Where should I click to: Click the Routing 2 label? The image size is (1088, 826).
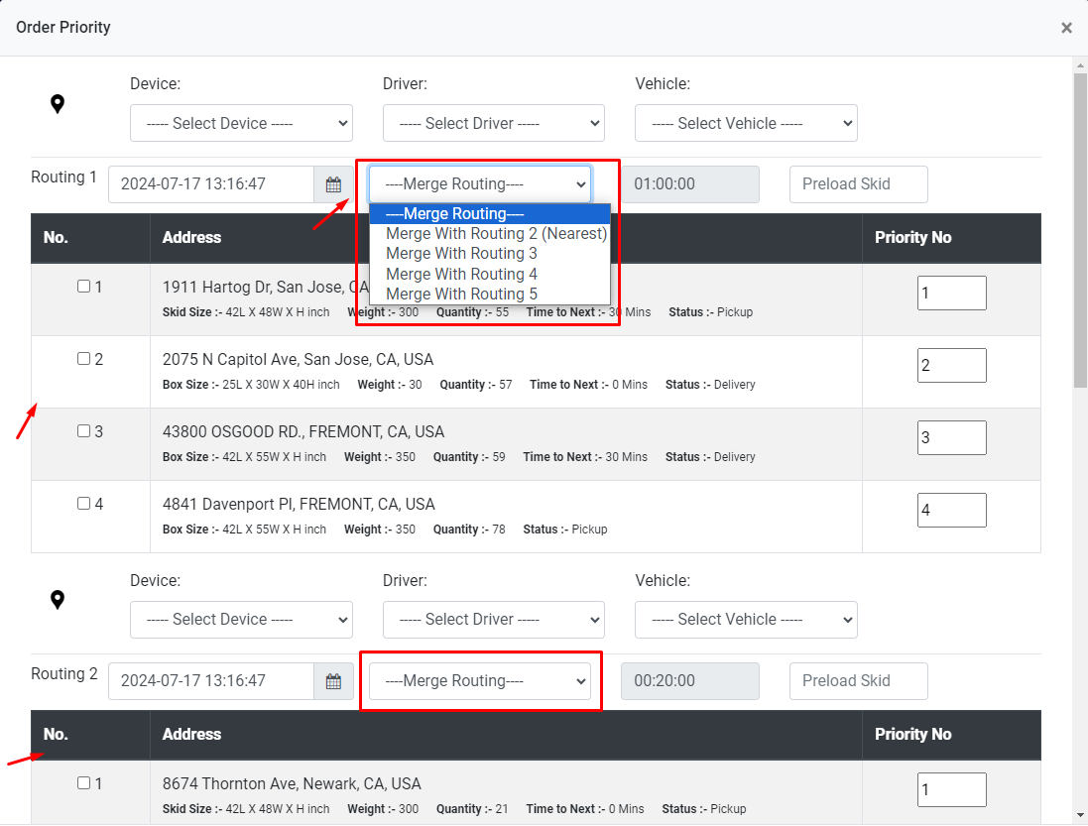coord(63,673)
